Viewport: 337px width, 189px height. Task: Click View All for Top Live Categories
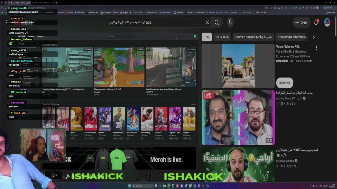(194, 104)
